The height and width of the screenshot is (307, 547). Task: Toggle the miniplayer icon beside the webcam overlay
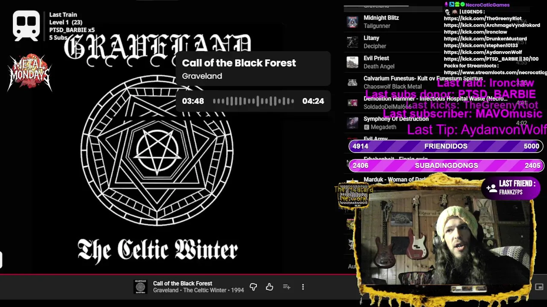(x=539, y=287)
